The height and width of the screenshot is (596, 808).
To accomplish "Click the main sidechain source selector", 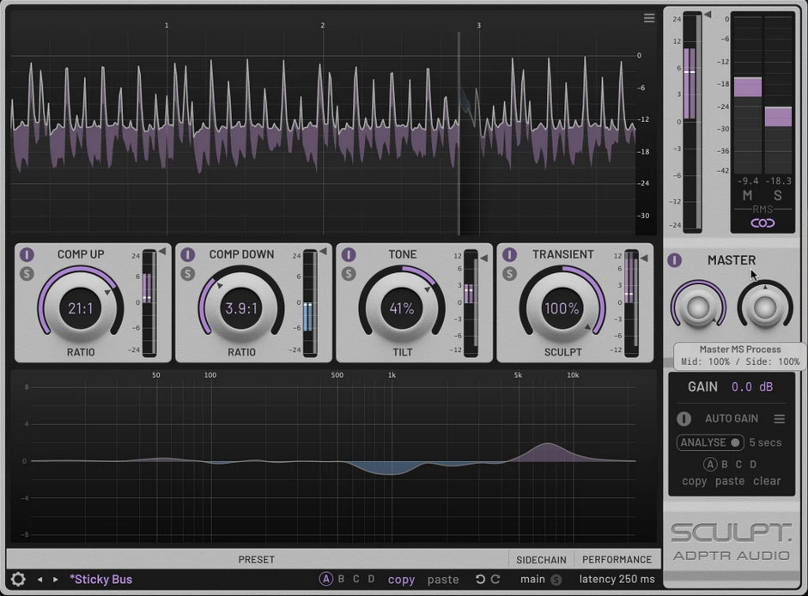I will tap(532, 579).
